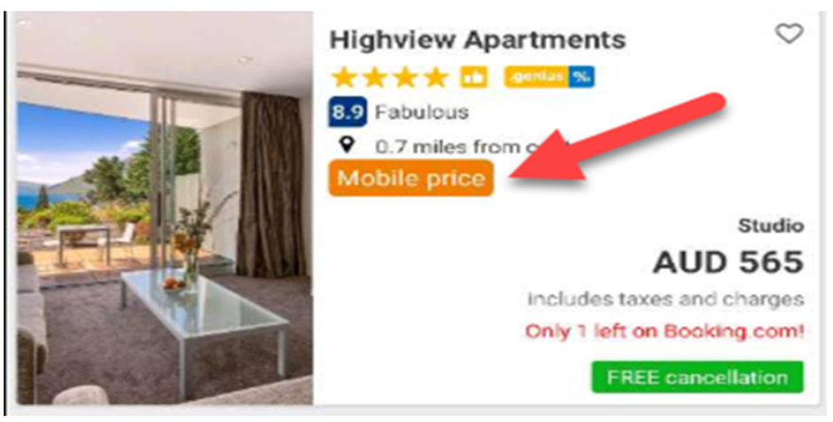This screenshot has width=833, height=422.
Task: Click Includes taxes and charges text
Action: click(x=666, y=300)
